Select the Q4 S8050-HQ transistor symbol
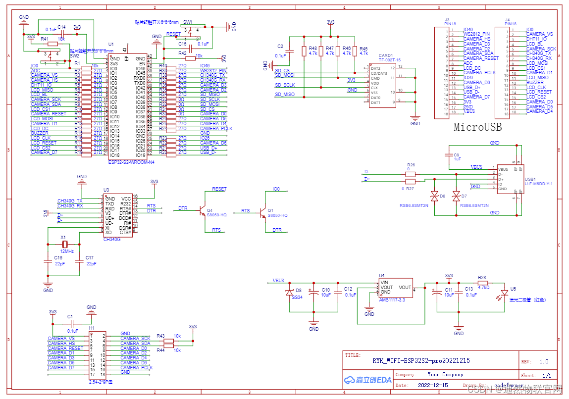The image size is (569, 399). pyautogui.click(x=202, y=211)
